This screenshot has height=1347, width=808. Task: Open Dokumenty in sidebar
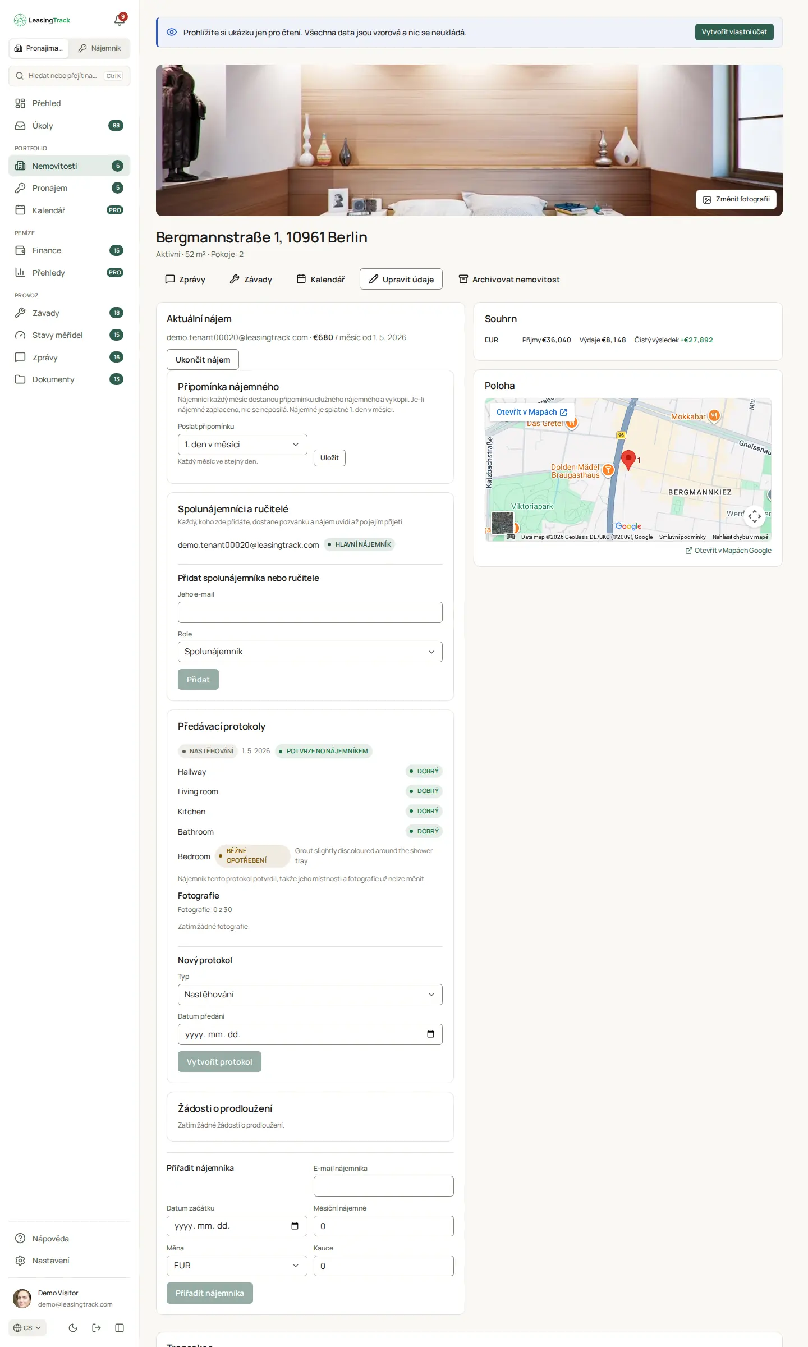pyautogui.click(x=69, y=379)
